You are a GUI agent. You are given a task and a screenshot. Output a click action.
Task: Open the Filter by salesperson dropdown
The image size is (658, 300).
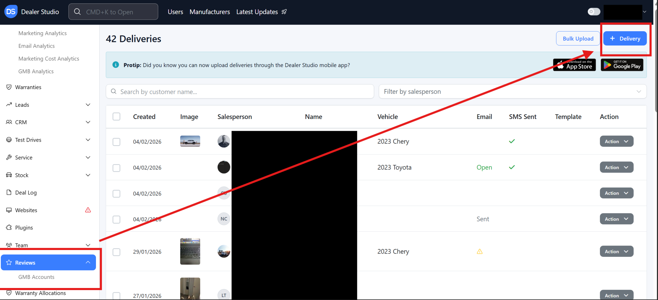512,92
